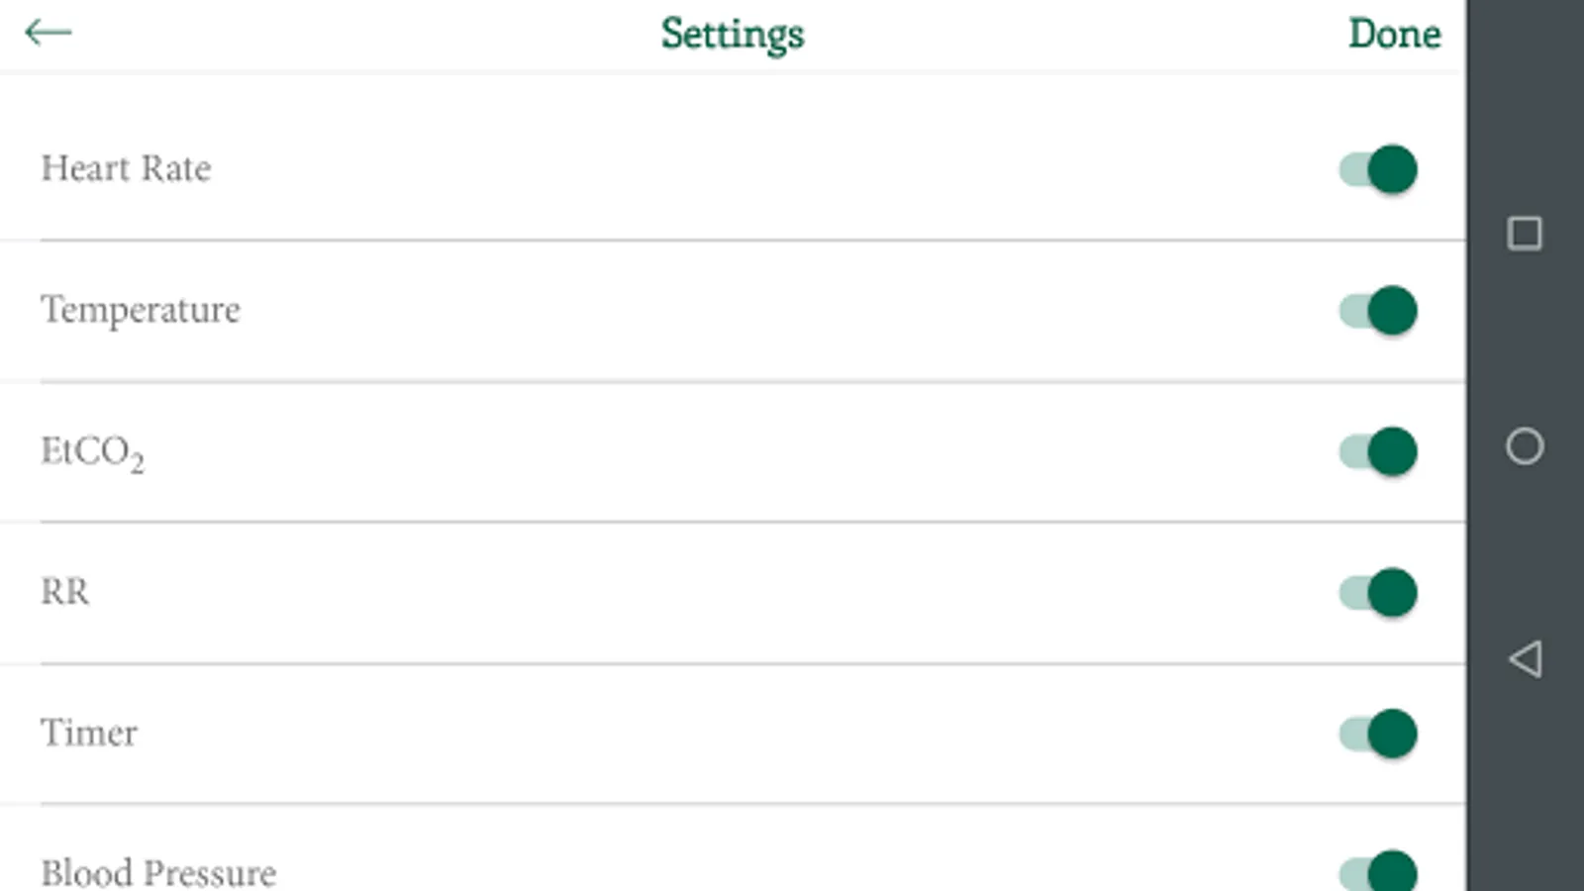This screenshot has width=1584, height=891.
Task: Tap Done to save settings
Action: click(1394, 34)
